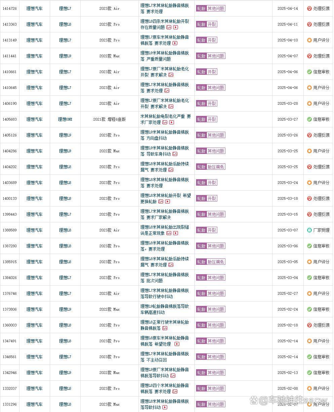
Task: Click 厂家受理 status icon for complaint 1388589
Action: click(x=309, y=230)
